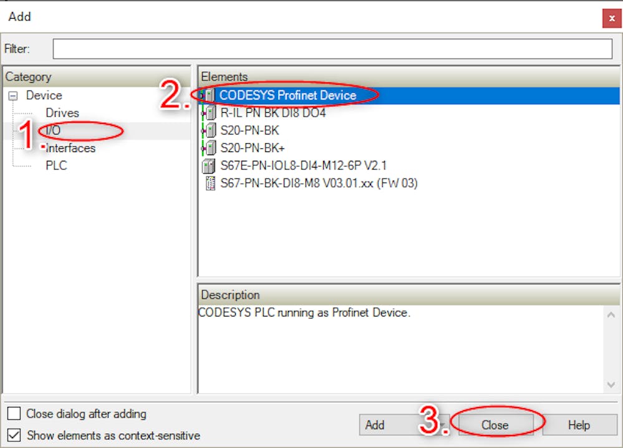623x448 pixels.
Task: Select the Drives category
Action: click(62, 113)
